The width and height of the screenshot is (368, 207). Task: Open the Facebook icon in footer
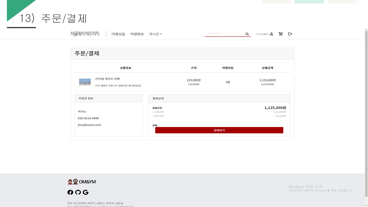click(x=70, y=192)
